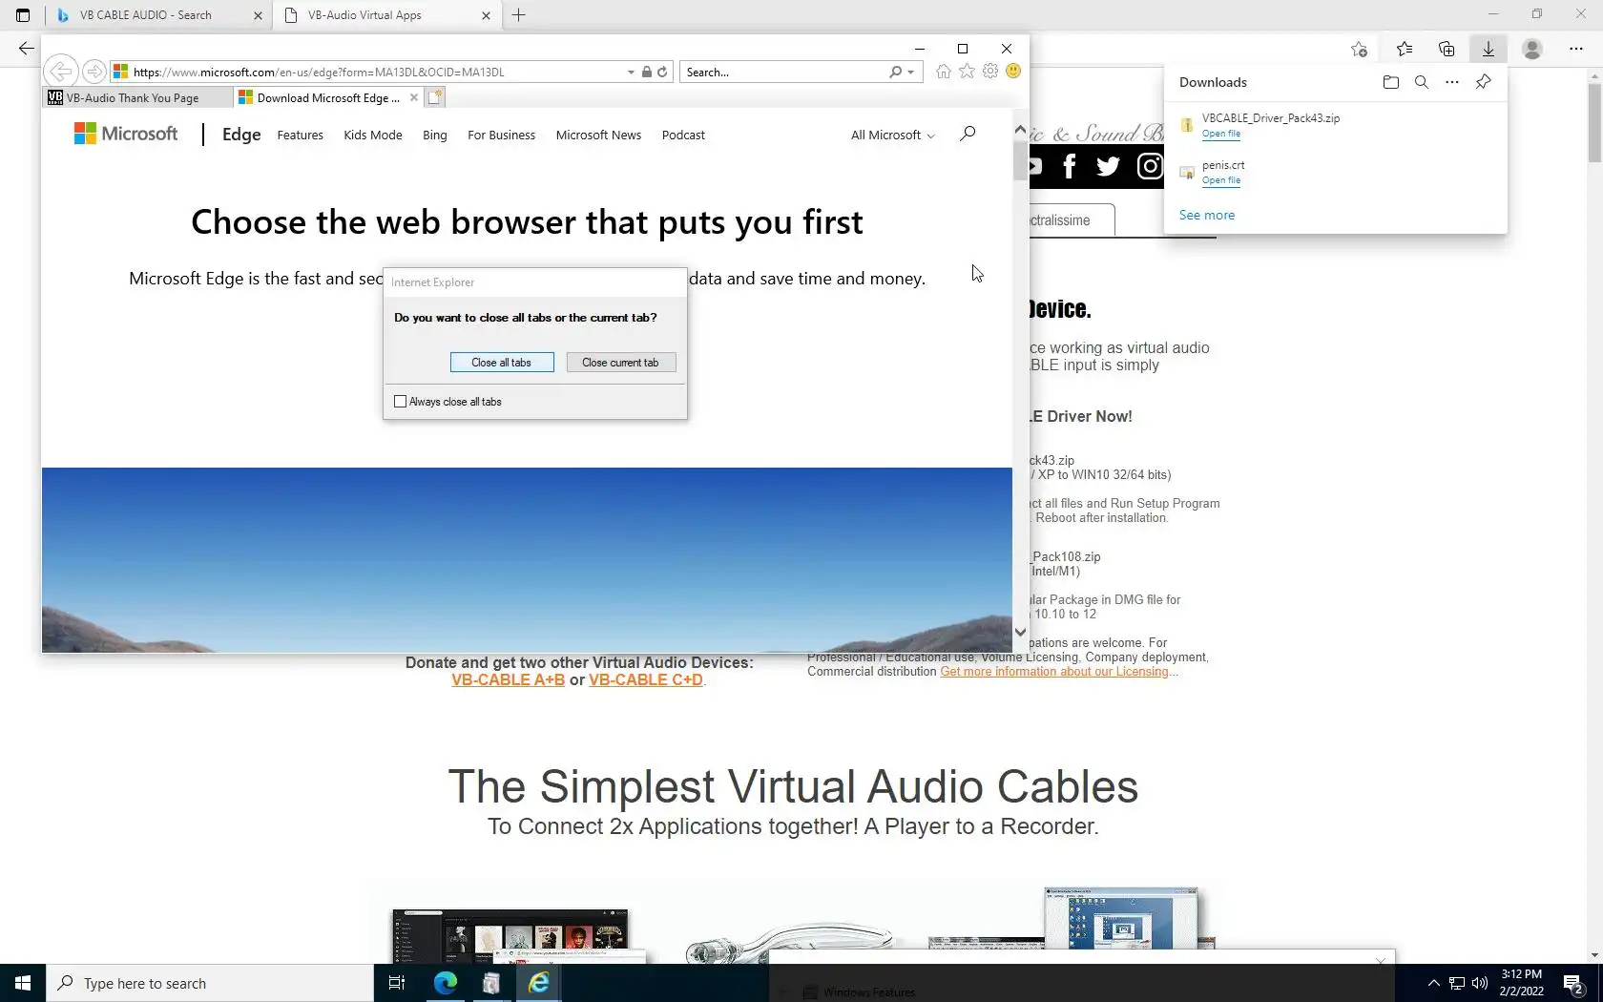The height and width of the screenshot is (1002, 1603).
Task: Open file link for VBCABLE_Driver_Pack43.zip
Action: point(1221,134)
